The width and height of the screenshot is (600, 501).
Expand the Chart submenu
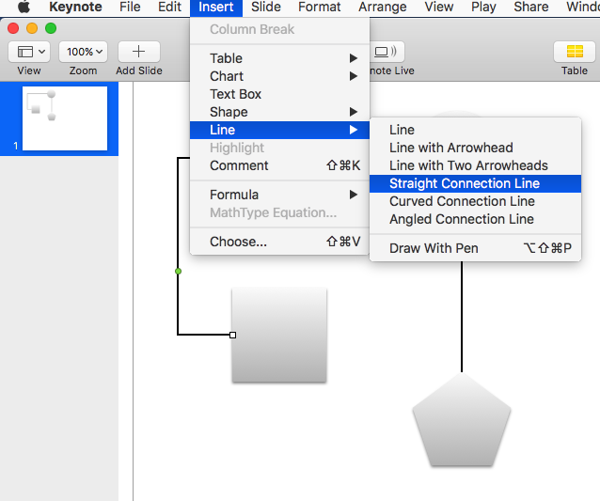click(x=279, y=76)
